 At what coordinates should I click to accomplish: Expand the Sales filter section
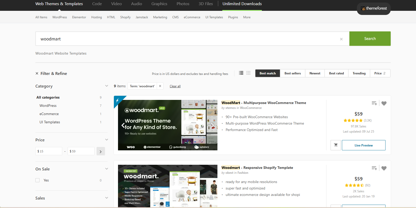point(106,198)
